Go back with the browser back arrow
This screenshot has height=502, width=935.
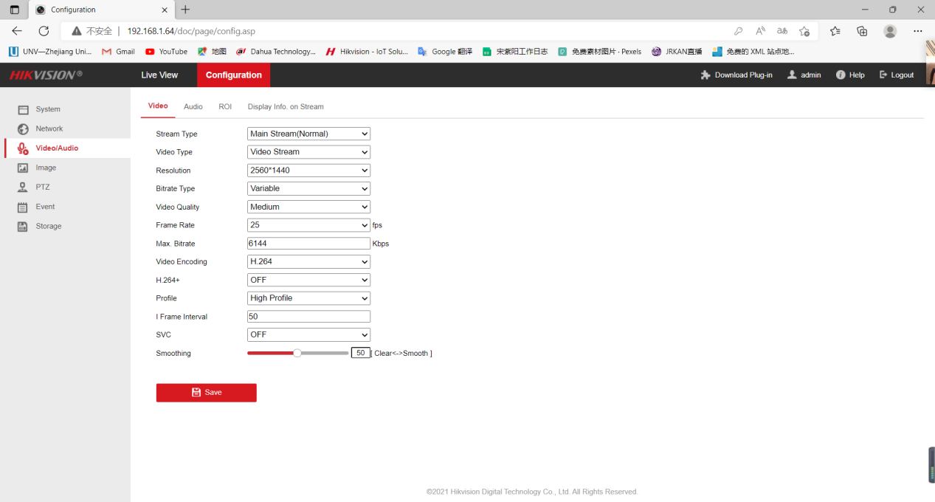click(17, 31)
